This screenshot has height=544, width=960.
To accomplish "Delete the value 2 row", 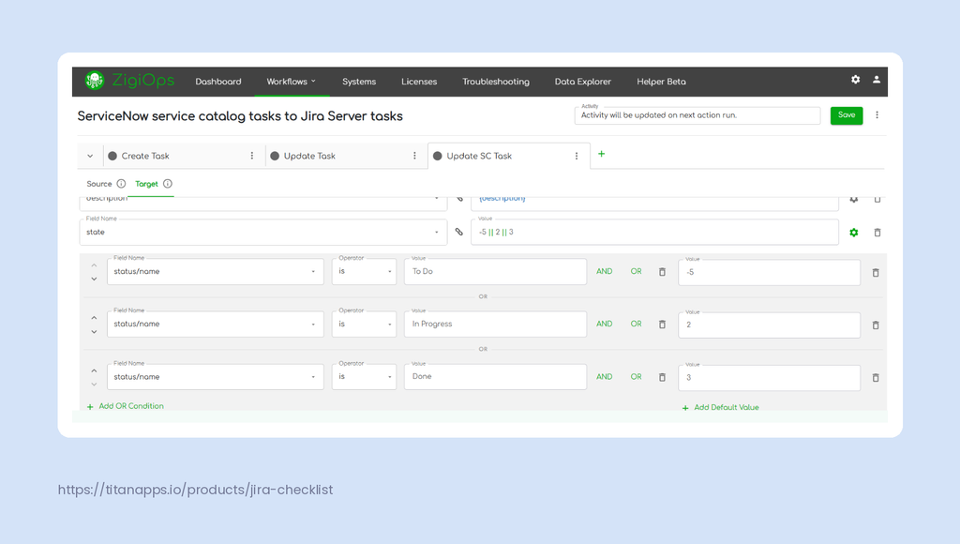I will pos(876,325).
